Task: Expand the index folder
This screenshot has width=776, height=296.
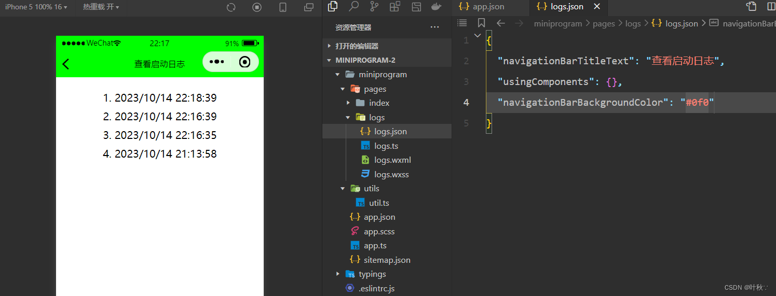Action: point(348,103)
